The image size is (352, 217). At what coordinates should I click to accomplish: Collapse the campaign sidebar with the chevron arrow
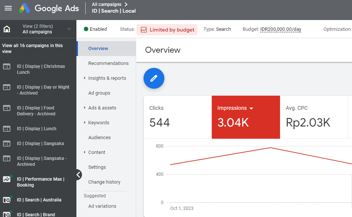78,174
